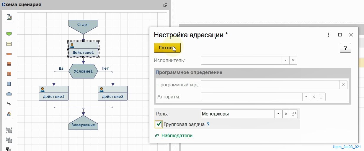Clear the Роль field with X
Viewport: 364px width, 151px height.
click(x=286, y=114)
